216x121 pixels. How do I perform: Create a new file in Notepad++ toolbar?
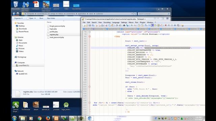84,26
